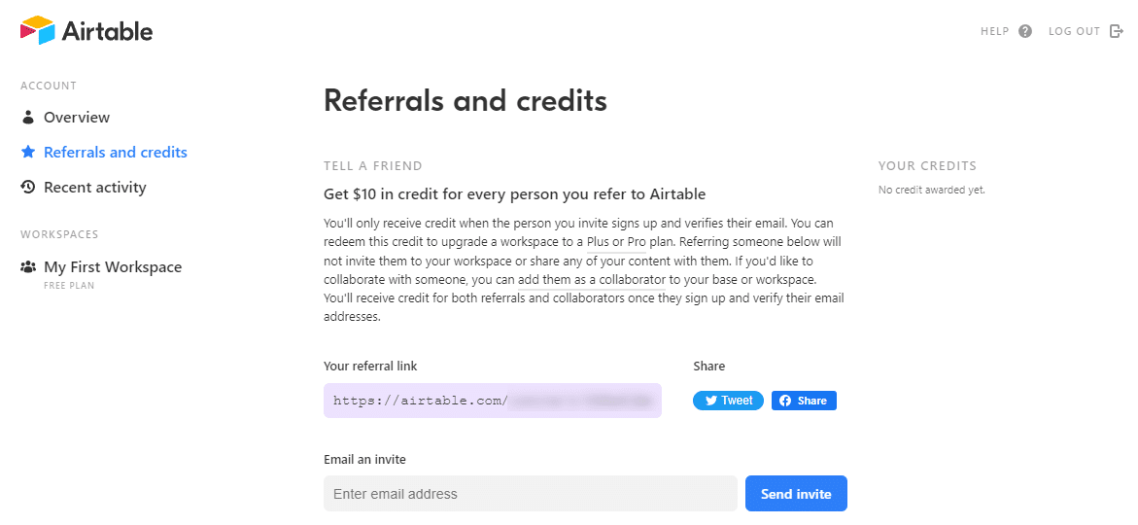This screenshot has height=525, width=1138.
Task: Open the add them as a collaborator link
Action: pos(603,280)
